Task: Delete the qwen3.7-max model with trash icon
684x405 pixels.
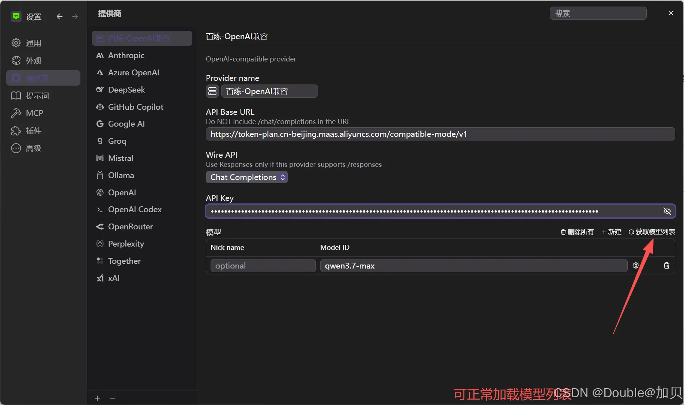Action: tap(666, 266)
